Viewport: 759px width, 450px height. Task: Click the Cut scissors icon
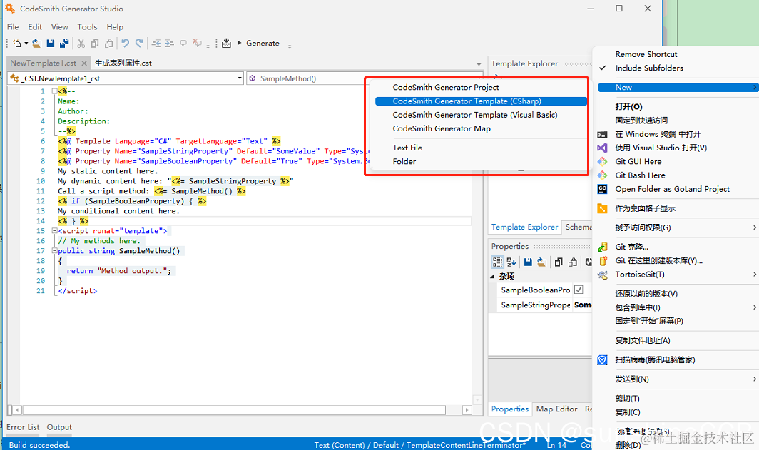pyautogui.click(x=81, y=44)
